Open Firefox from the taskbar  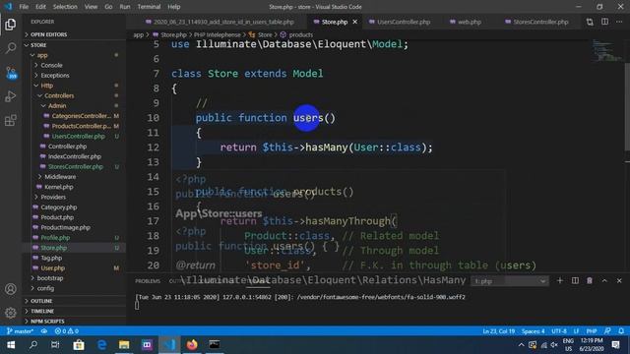click(192, 345)
